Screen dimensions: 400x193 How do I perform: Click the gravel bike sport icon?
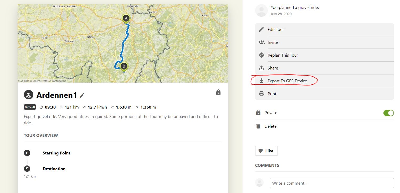(x=29, y=95)
